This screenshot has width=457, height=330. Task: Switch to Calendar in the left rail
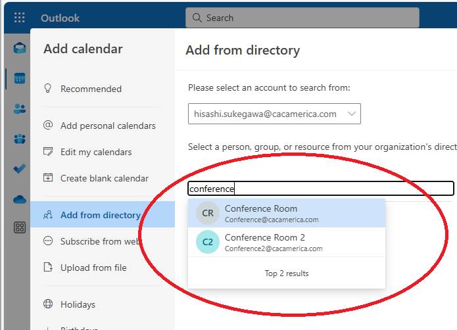click(x=20, y=78)
